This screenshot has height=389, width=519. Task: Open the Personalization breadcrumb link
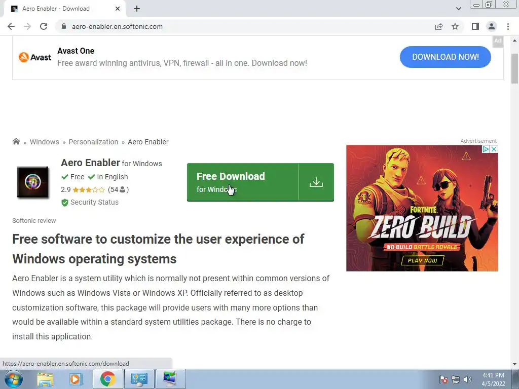coord(93,142)
